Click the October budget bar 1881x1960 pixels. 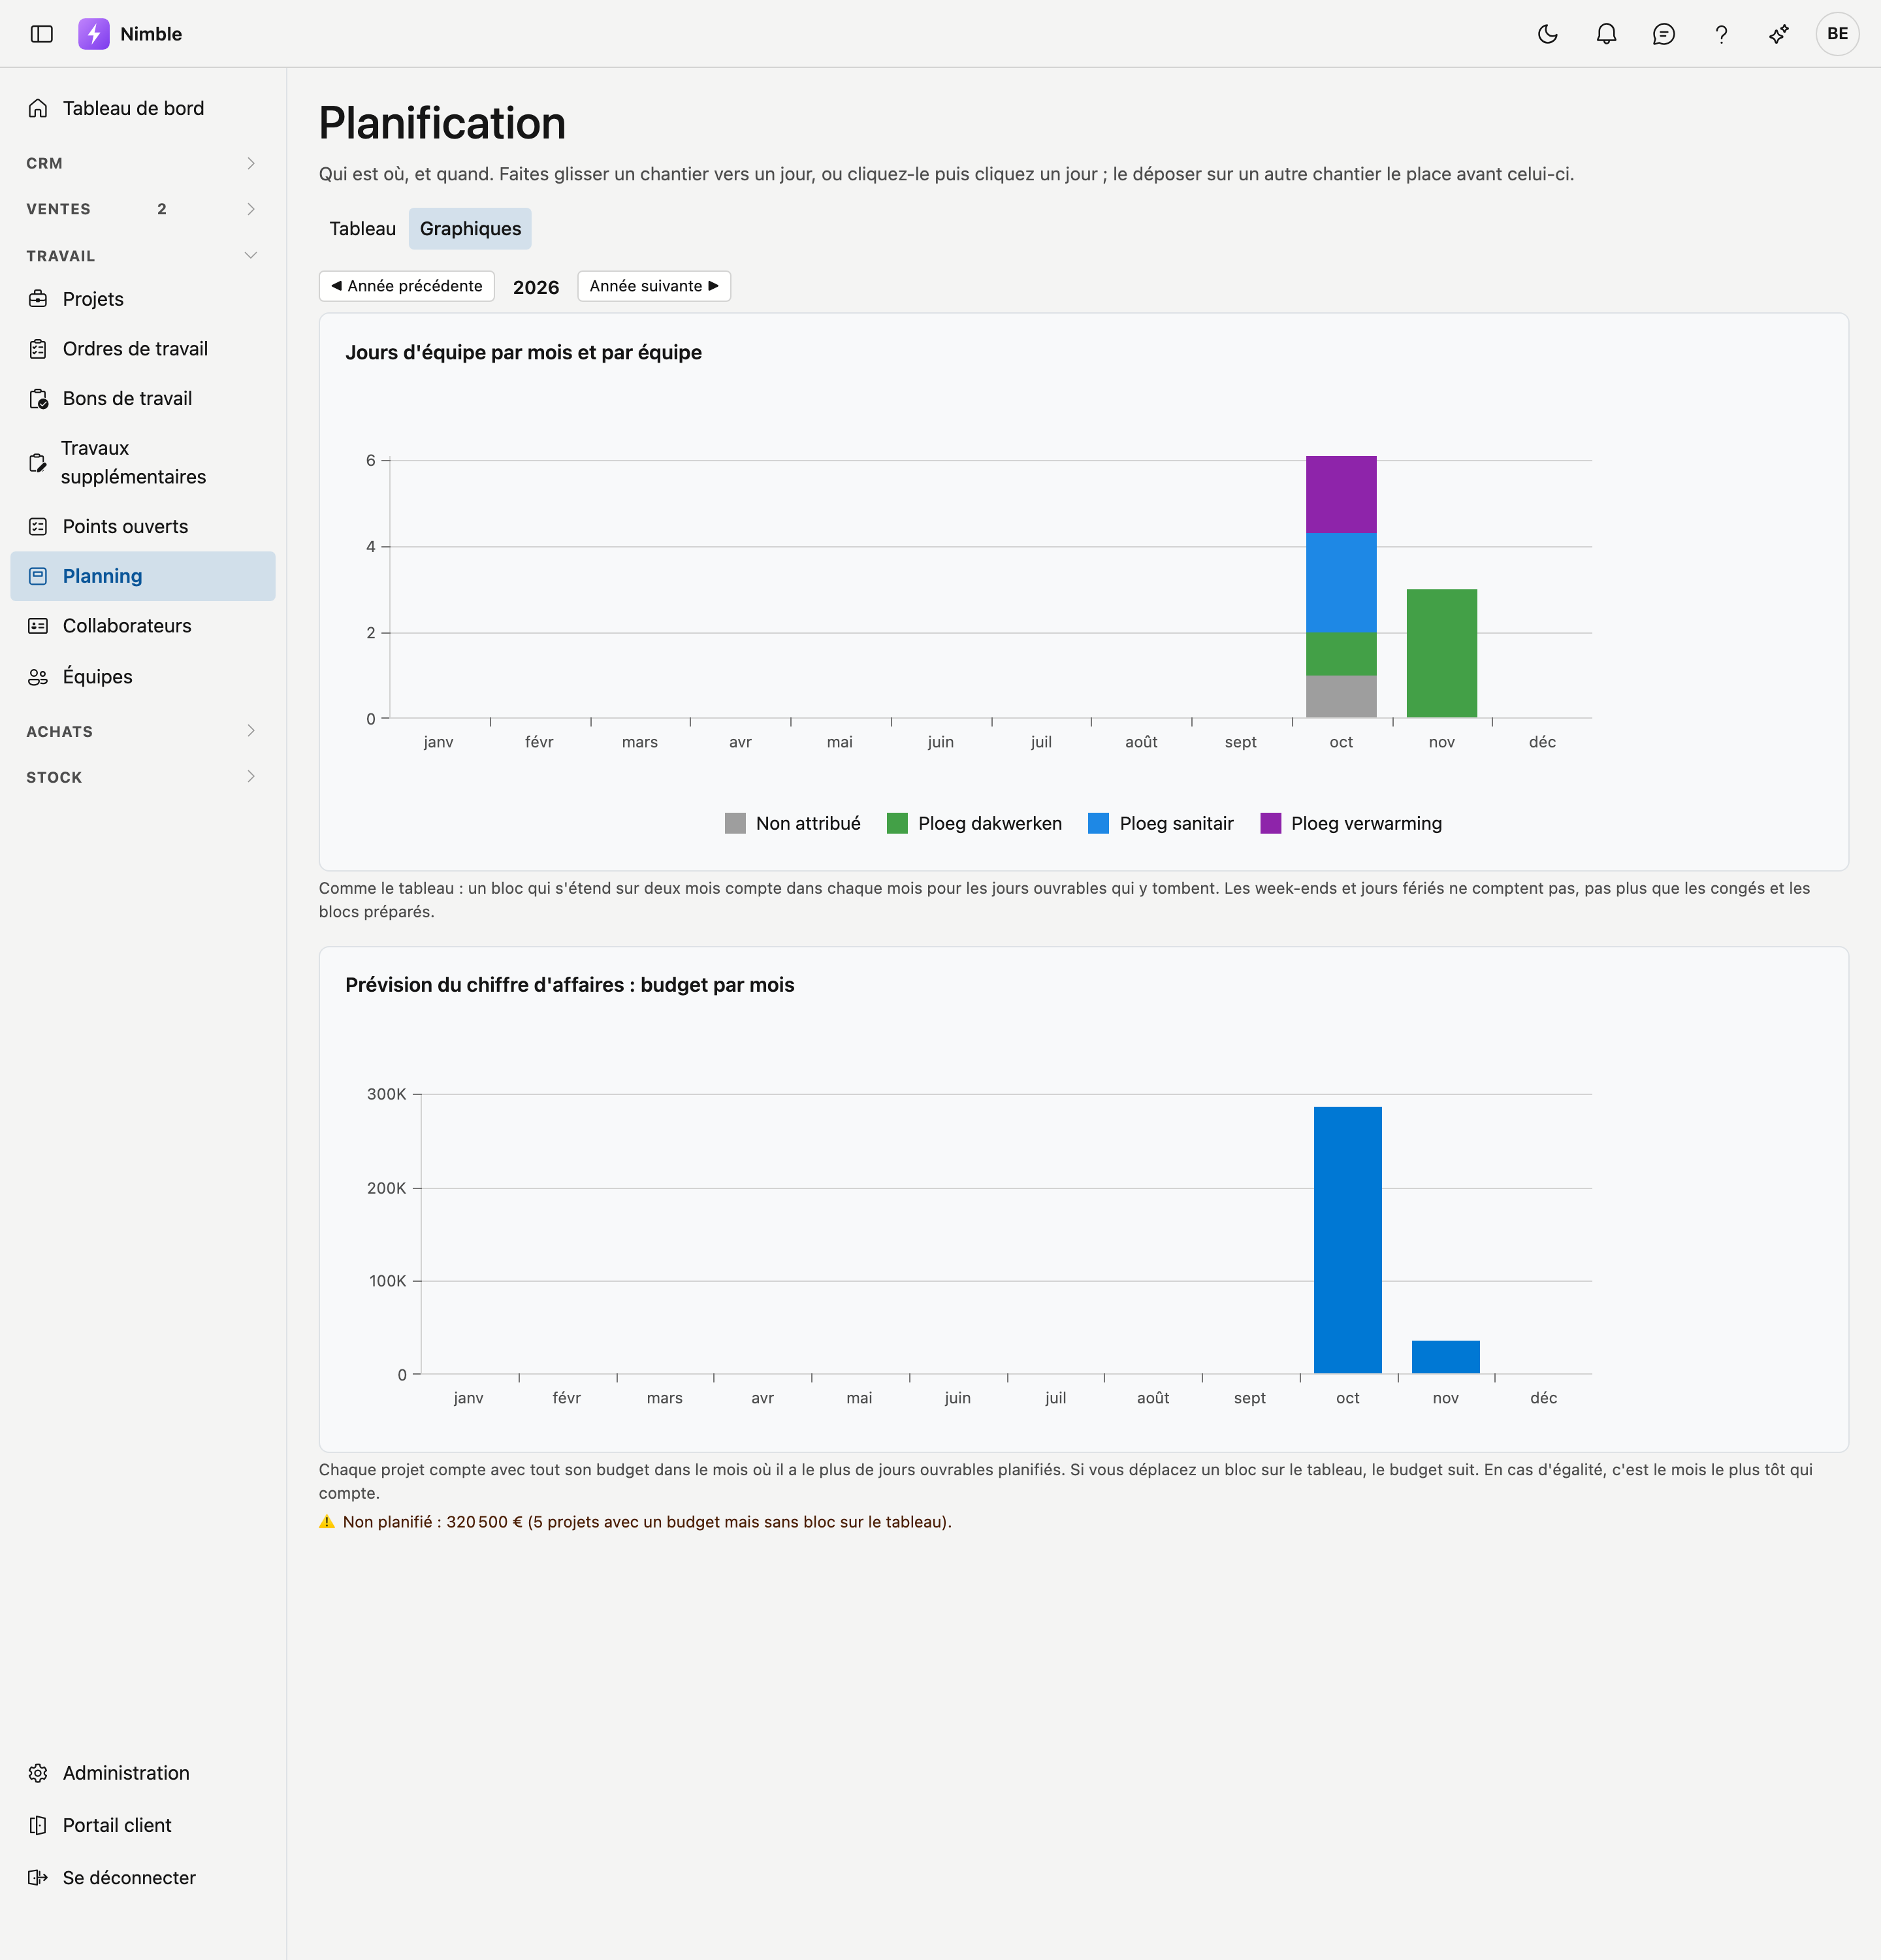(1347, 1240)
